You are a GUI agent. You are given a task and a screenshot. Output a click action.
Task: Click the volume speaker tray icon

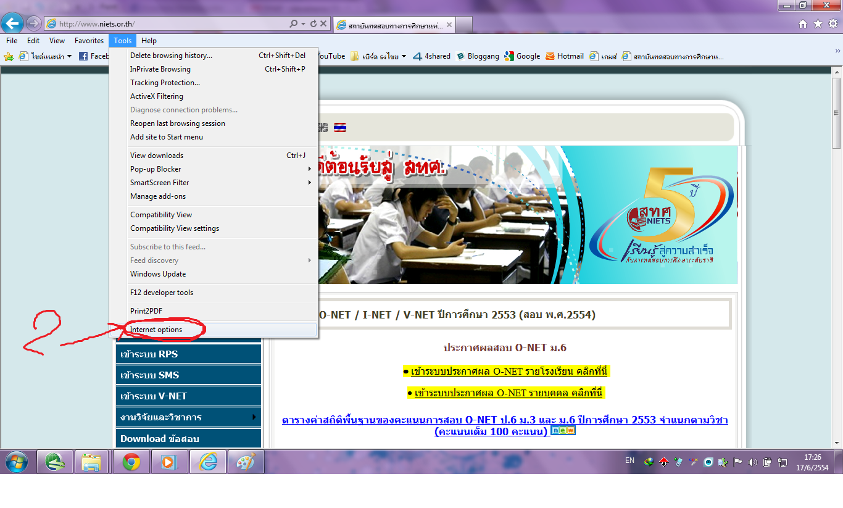click(752, 462)
